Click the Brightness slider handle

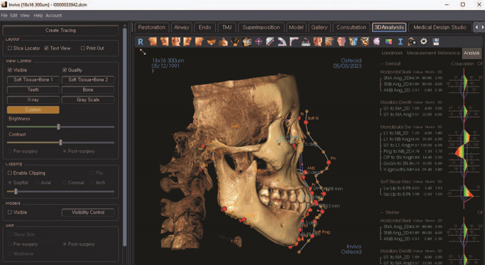(x=58, y=127)
